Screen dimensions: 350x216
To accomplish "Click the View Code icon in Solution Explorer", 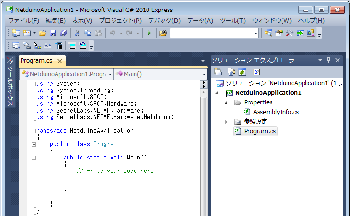I will (x=256, y=72).
